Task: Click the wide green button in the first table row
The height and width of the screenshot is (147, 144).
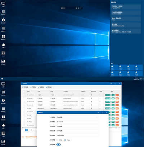Action: click(108, 95)
